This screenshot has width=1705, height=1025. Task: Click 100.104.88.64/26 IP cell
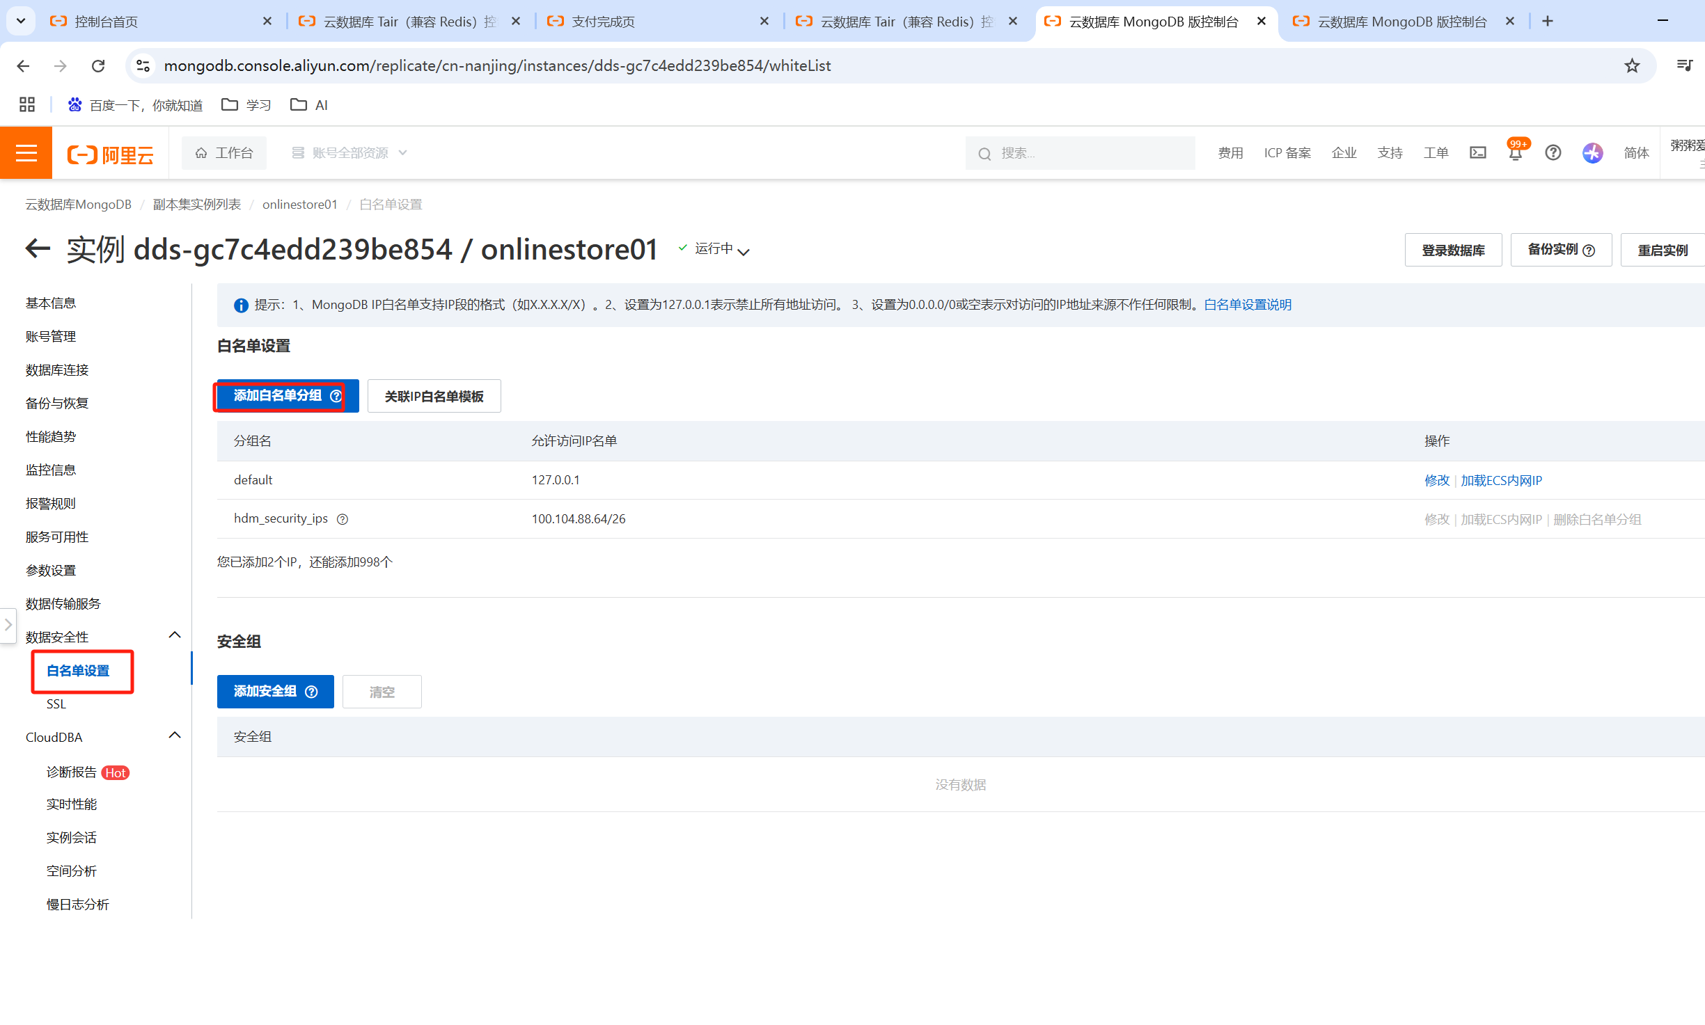coord(579,518)
